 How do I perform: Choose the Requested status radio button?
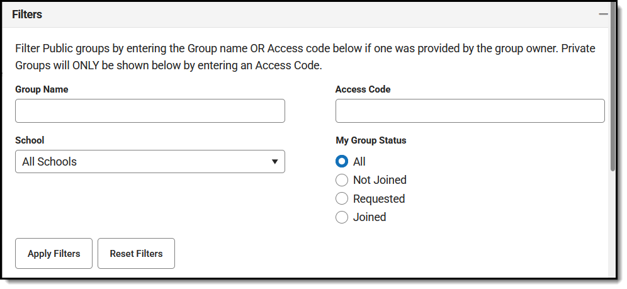(x=342, y=199)
